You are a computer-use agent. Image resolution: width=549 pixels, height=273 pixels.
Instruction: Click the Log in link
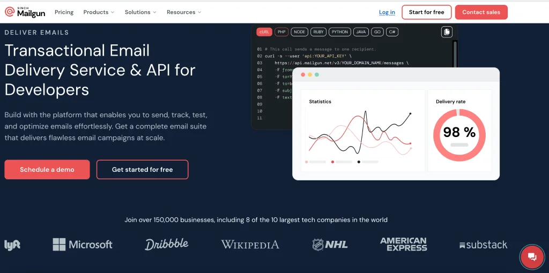point(387,12)
